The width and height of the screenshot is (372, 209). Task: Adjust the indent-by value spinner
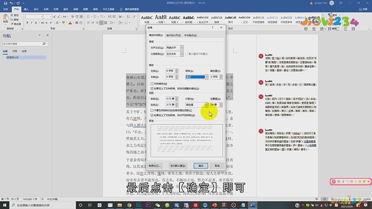[x=221, y=77]
